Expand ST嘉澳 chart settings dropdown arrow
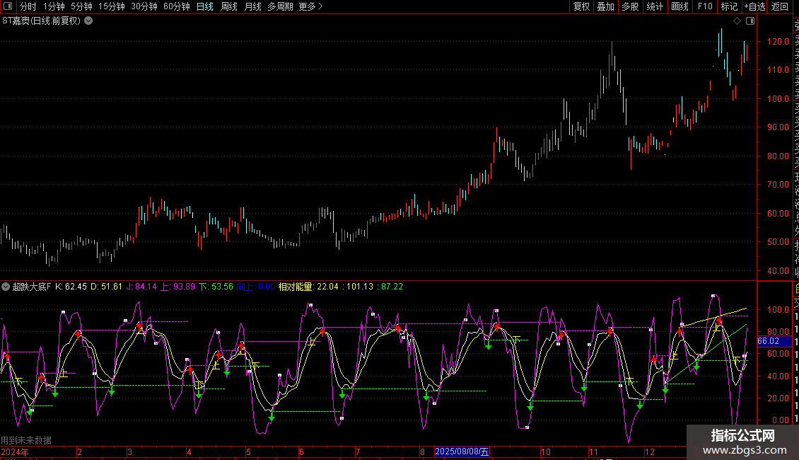Viewport: 799px width, 460px height. pos(88,21)
